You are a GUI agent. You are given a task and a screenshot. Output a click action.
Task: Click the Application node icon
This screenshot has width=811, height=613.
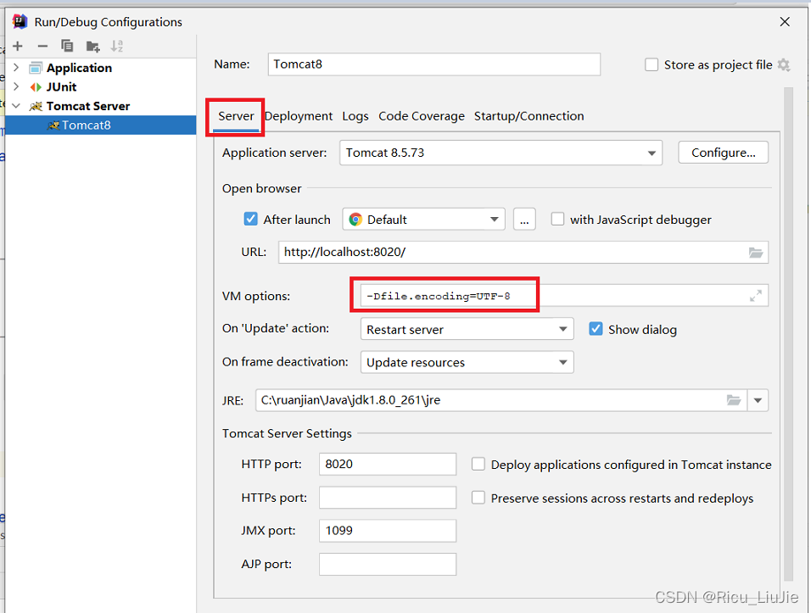[x=35, y=68]
